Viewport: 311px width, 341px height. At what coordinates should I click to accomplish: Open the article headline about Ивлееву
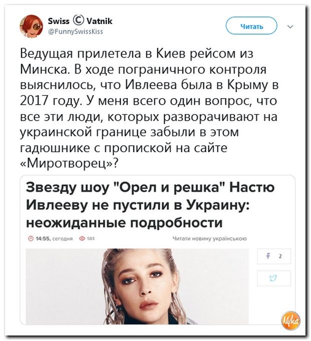click(150, 205)
